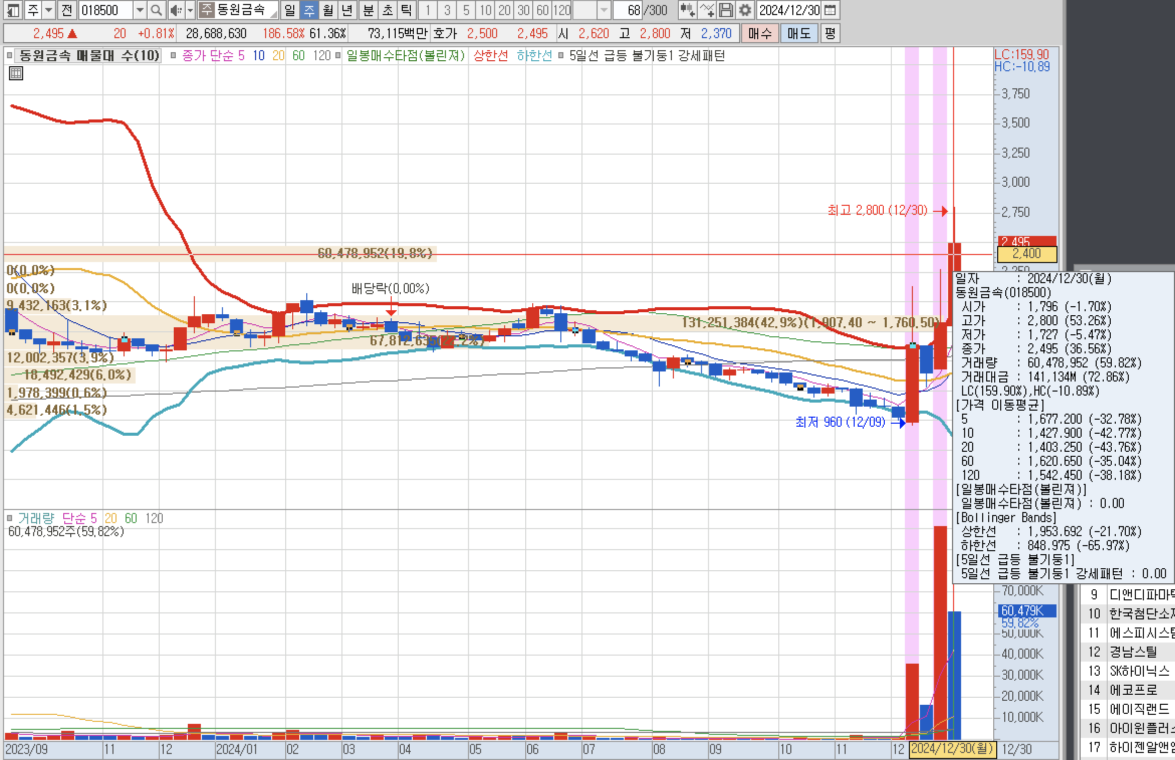
Task: Click the data grid icon under chart title
Action: [x=16, y=74]
